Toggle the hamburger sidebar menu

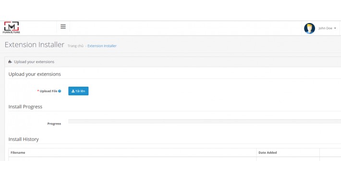(63, 26)
